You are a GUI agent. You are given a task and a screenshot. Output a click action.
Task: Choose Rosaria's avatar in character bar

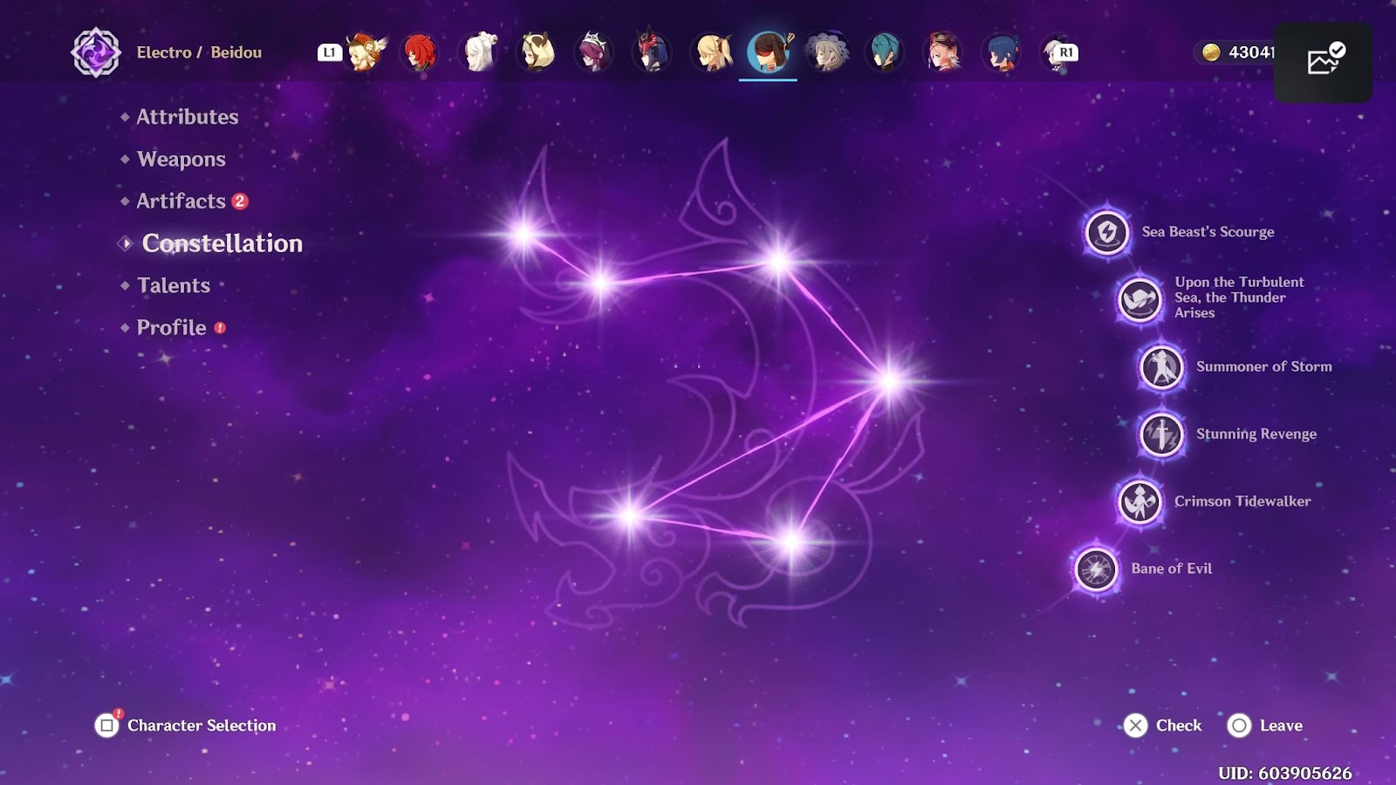(594, 52)
